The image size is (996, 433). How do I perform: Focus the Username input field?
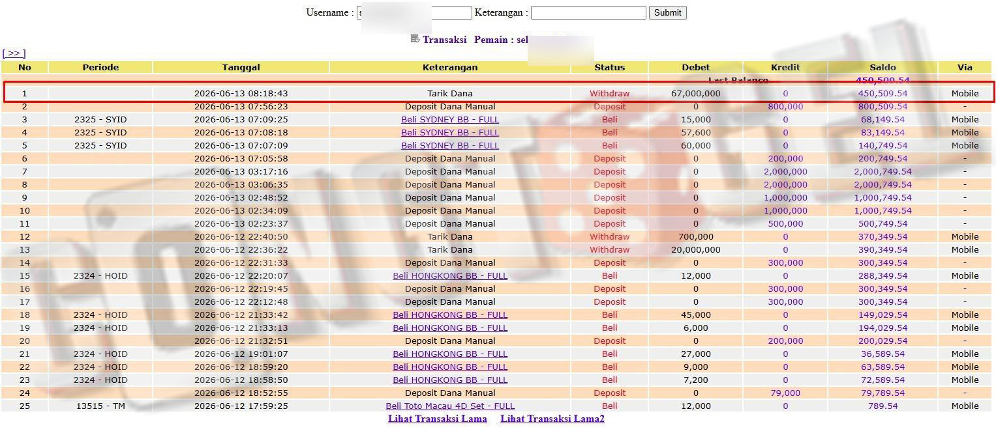coord(414,12)
